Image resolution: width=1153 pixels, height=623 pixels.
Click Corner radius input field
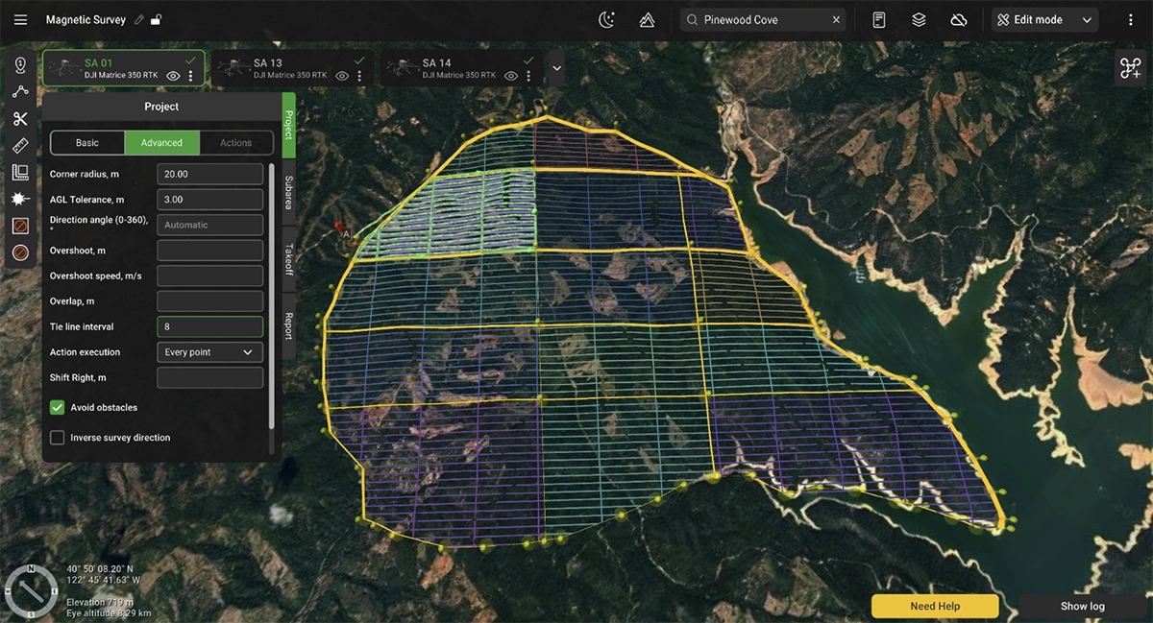[x=209, y=175]
